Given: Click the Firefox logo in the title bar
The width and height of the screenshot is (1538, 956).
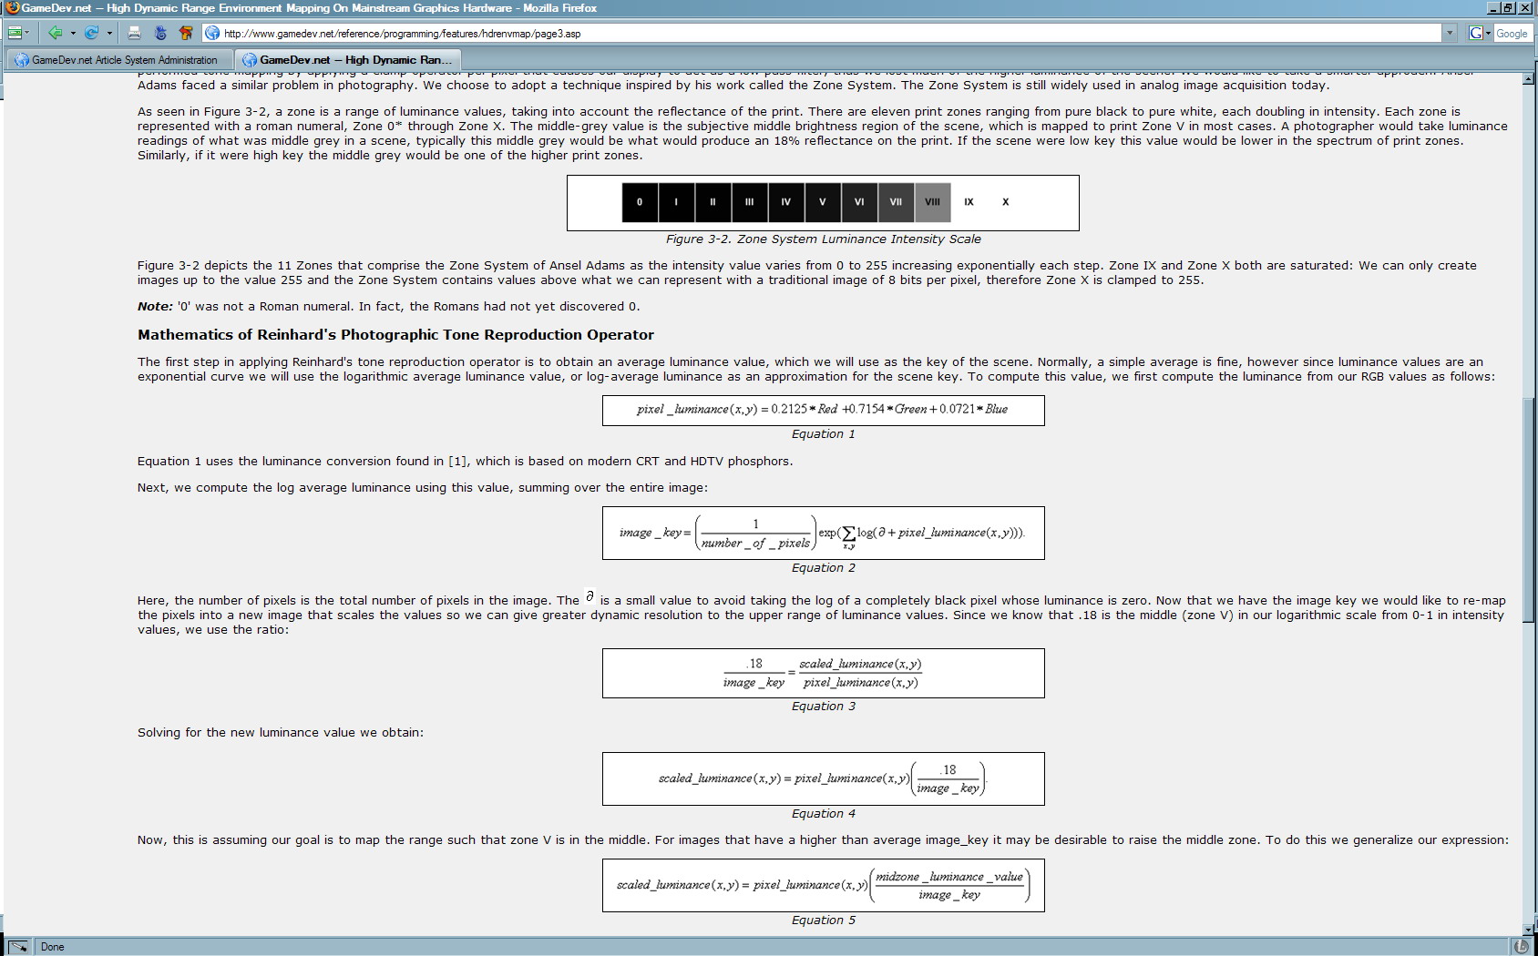Looking at the screenshot, I should 12,7.
